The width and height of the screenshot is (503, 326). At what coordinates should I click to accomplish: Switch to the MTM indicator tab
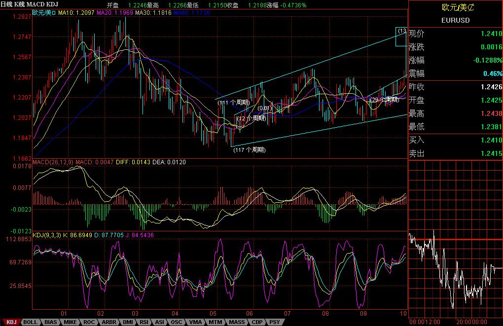[215, 322]
